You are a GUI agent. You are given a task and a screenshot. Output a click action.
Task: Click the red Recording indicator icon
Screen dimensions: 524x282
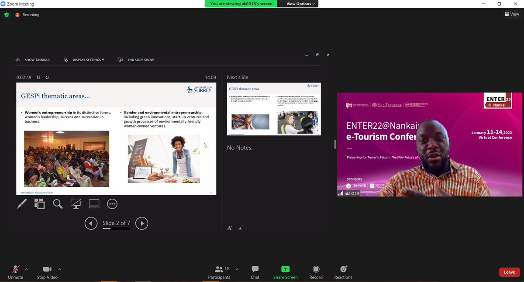[17, 14]
